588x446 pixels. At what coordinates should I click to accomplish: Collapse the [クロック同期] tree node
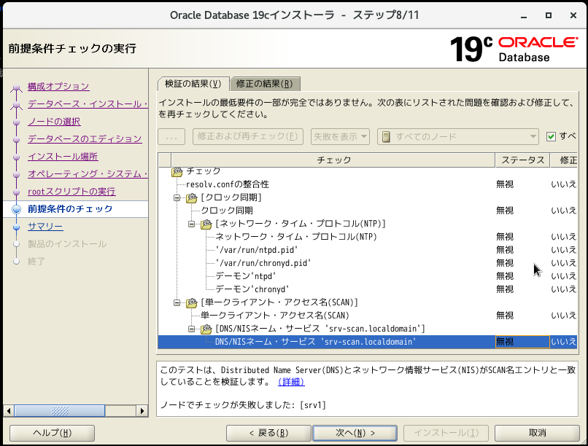coord(177,197)
